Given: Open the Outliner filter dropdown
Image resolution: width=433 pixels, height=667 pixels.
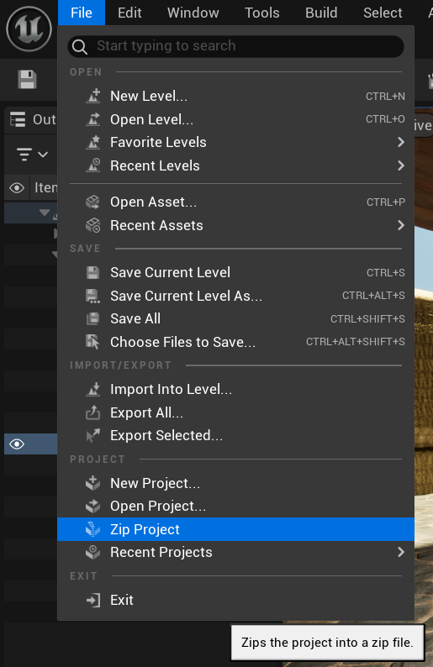Looking at the screenshot, I should 32,154.
